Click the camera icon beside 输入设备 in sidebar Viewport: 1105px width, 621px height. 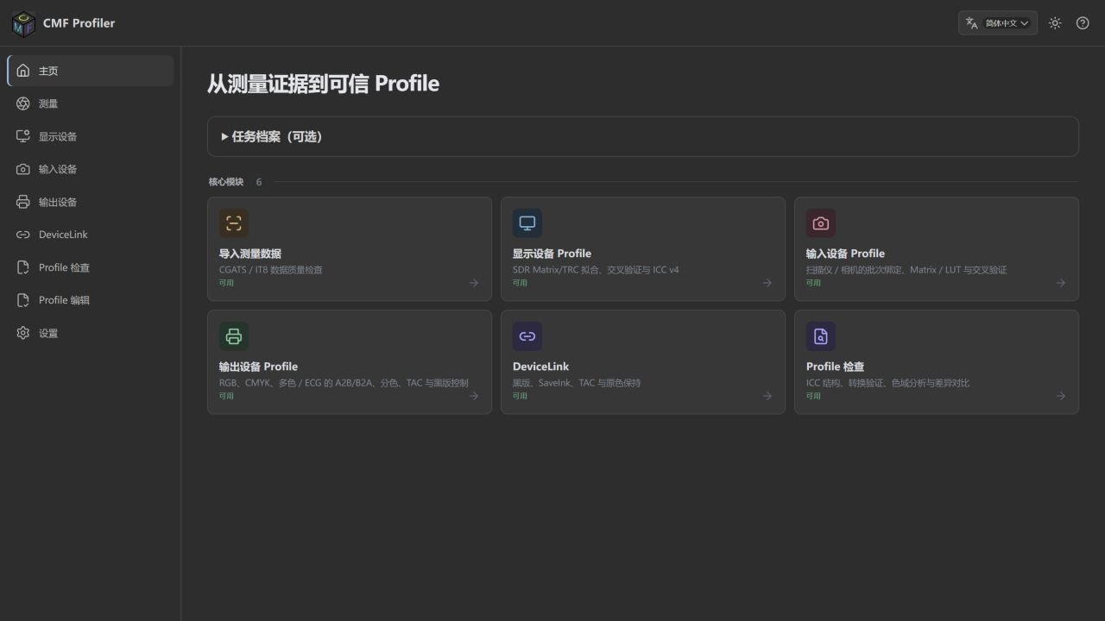[x=23, y=169]
